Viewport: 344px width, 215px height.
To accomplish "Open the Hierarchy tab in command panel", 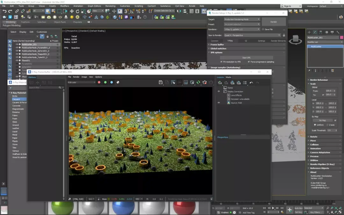I will pyautogui.click(x=321, y=32).
